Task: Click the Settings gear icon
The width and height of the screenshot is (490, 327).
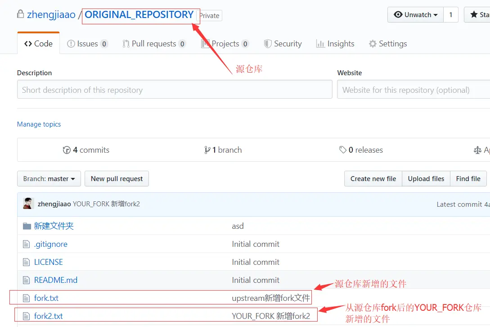Action: pos(373,43)
